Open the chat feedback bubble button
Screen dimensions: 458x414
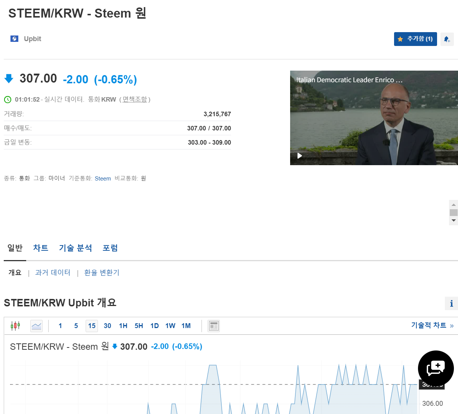pos(436,368)
